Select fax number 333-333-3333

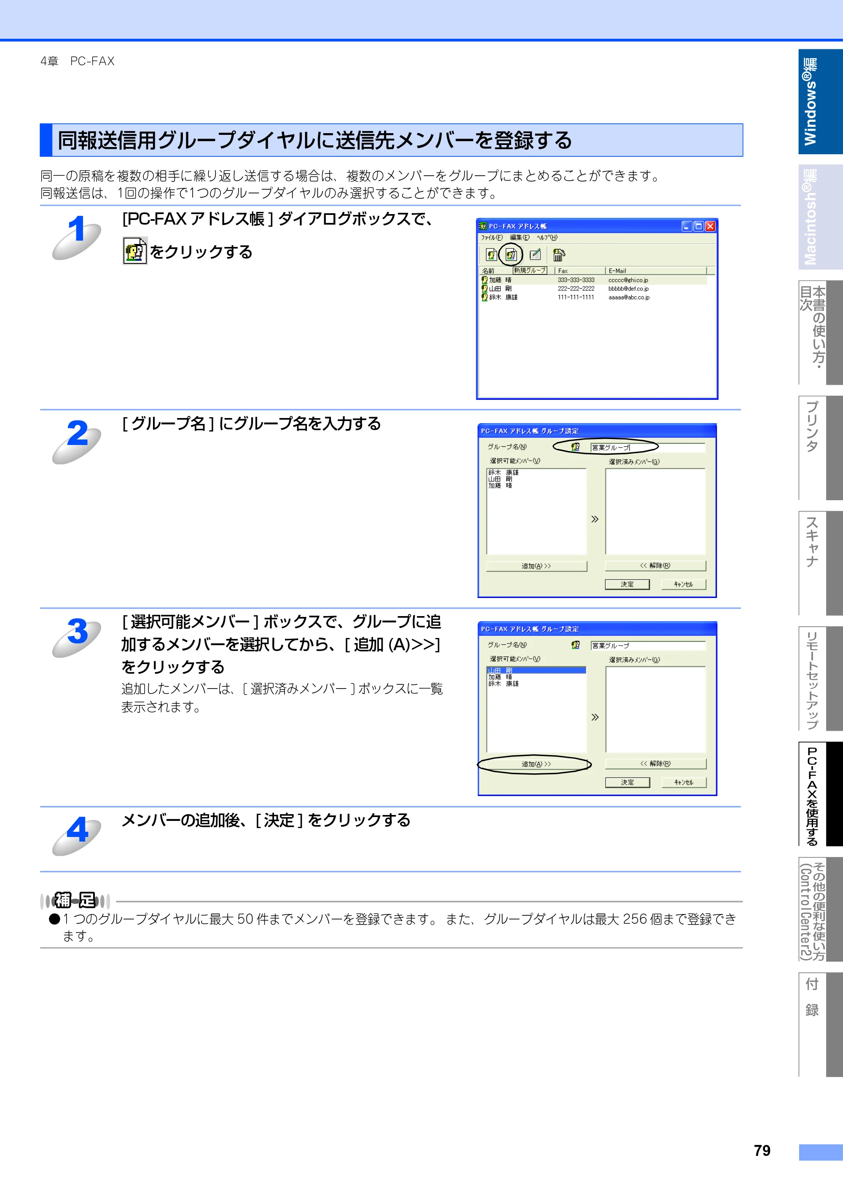(x=576, y=280)
